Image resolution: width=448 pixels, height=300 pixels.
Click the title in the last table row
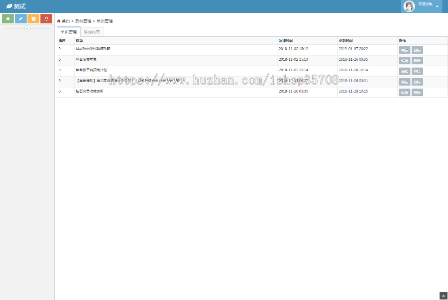coord(90,92)
